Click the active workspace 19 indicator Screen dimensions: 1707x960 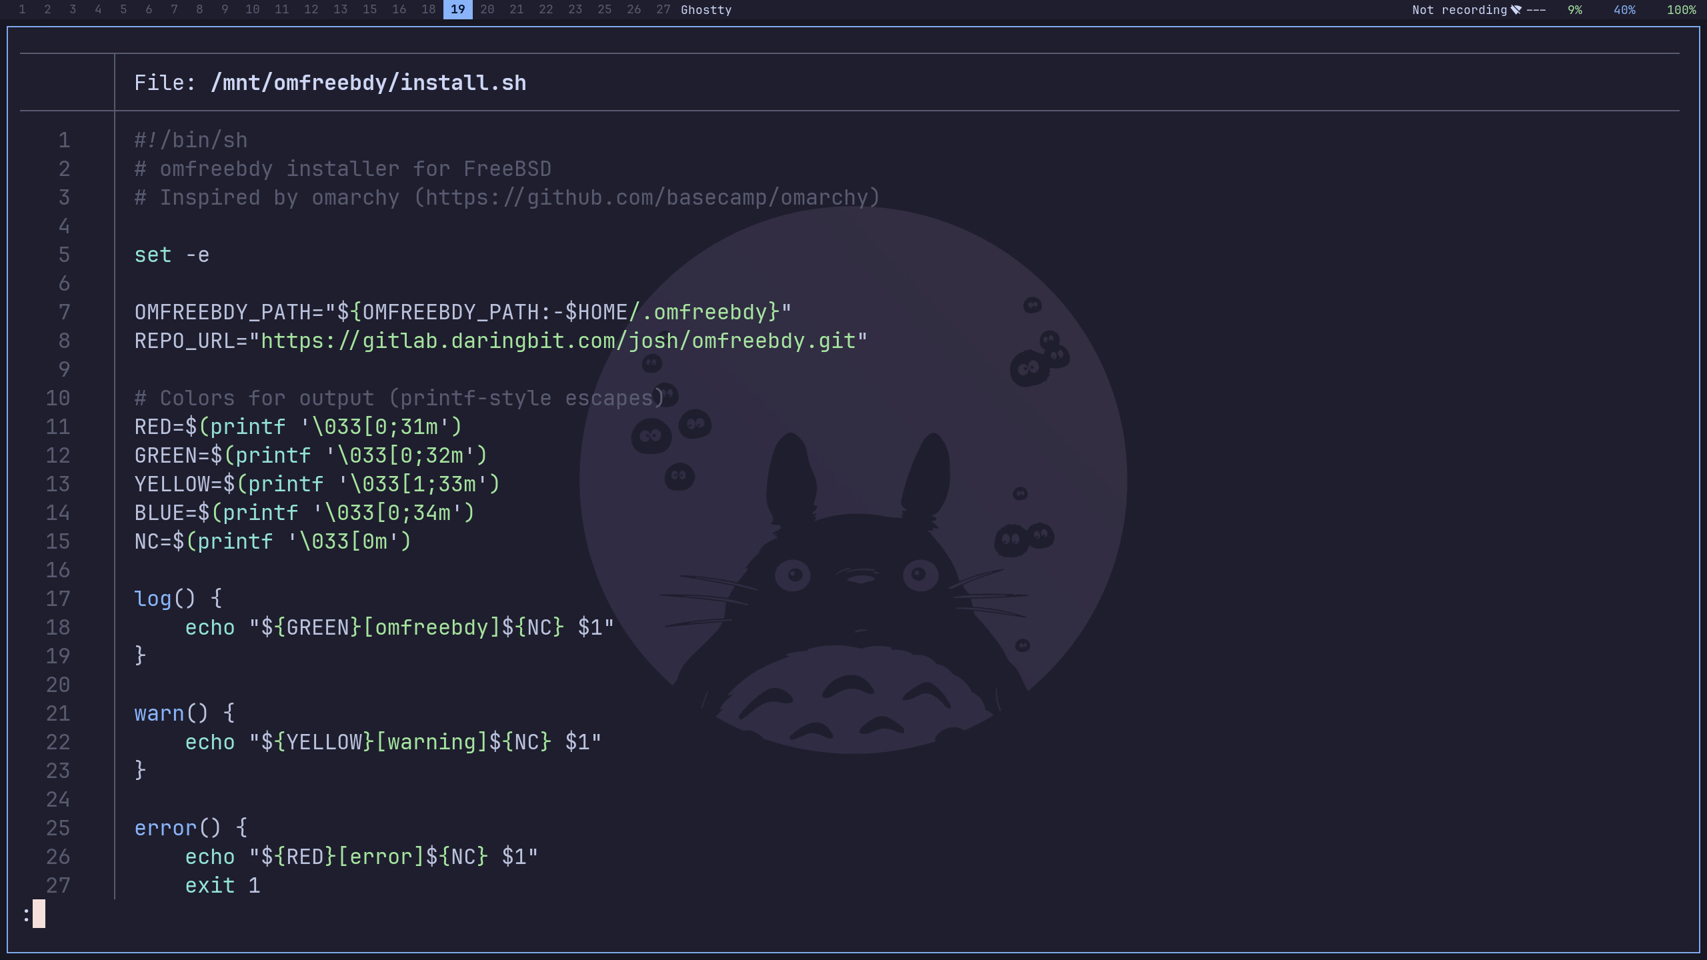(458, 9)
